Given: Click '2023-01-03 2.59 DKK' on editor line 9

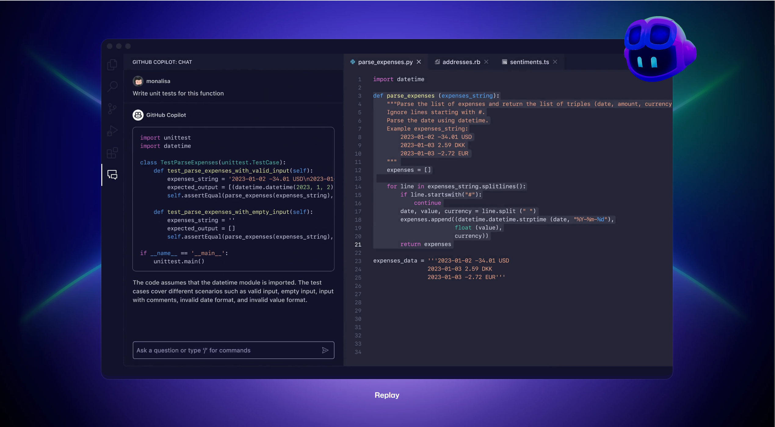Looking at the screenshot, I should click(x=433, y=145).
